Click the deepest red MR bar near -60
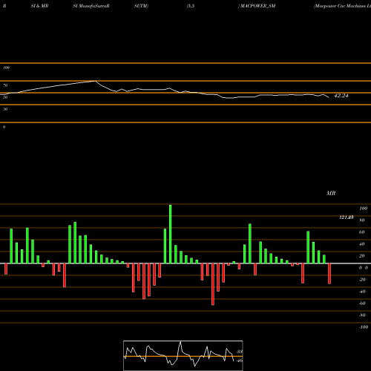371x371 pixels. pos(213,284)
